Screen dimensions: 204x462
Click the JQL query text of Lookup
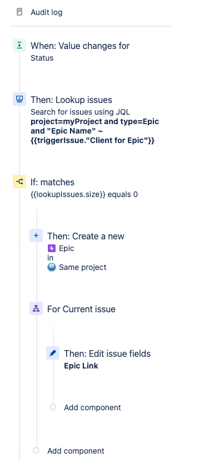pos(95,131)
